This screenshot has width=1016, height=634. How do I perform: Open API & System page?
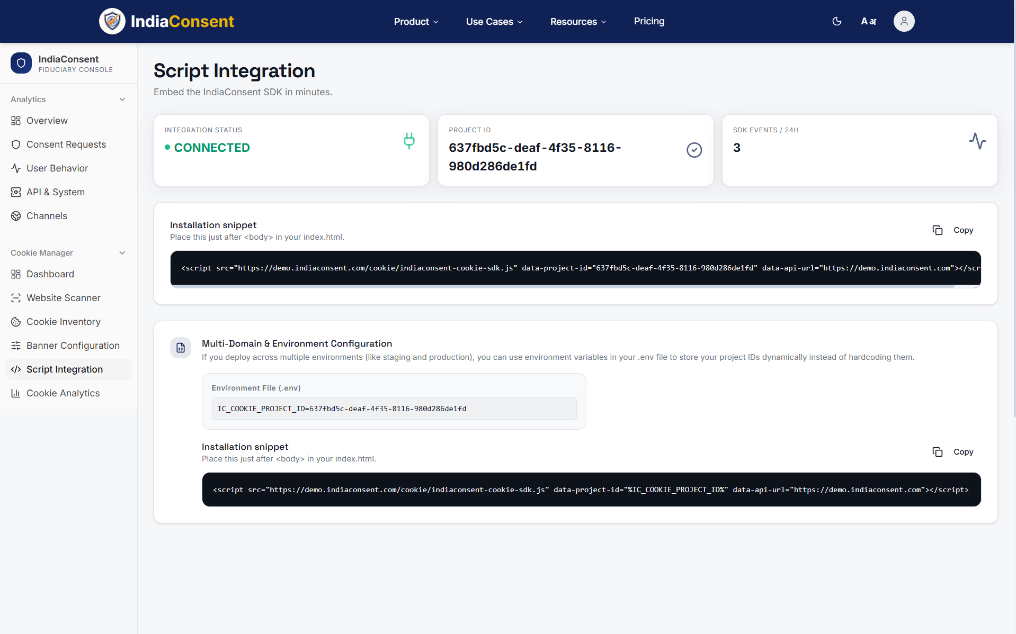pos(68,192)
